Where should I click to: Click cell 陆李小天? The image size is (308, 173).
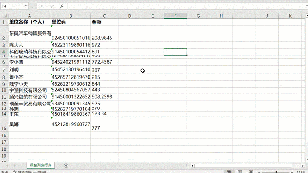click(29, 84)
